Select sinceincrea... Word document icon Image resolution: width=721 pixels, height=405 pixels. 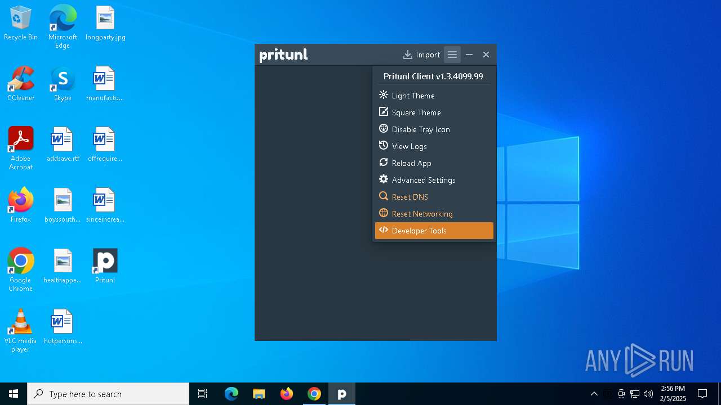click(x=105, y=206)
